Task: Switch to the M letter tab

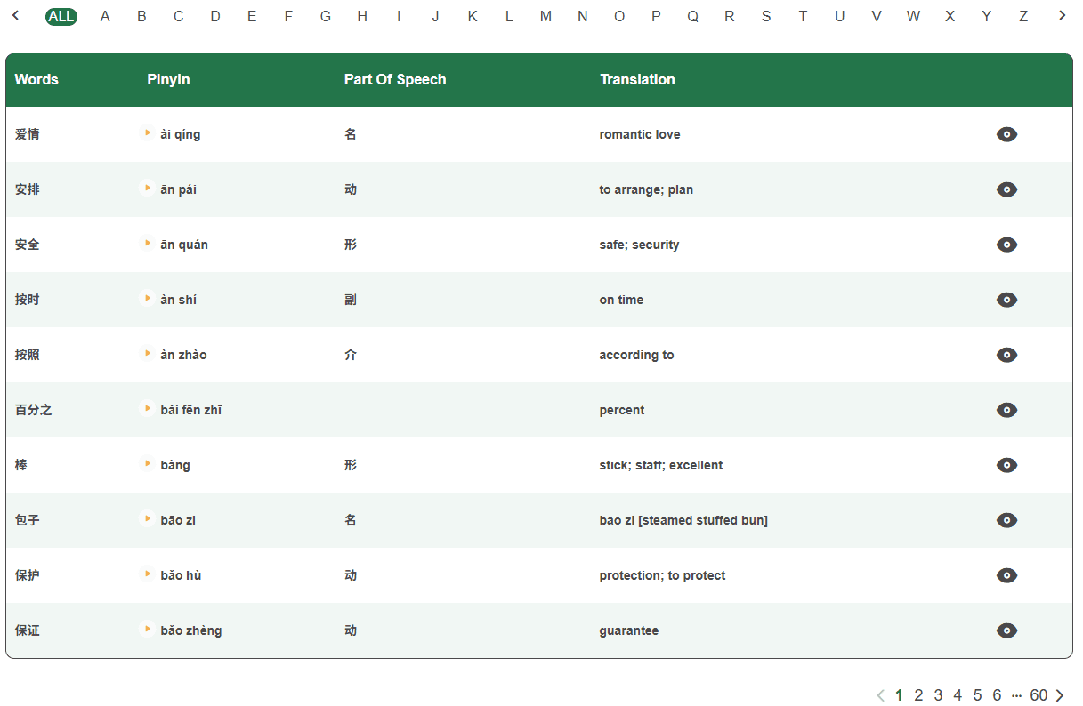Action: [x=546, y=16]
